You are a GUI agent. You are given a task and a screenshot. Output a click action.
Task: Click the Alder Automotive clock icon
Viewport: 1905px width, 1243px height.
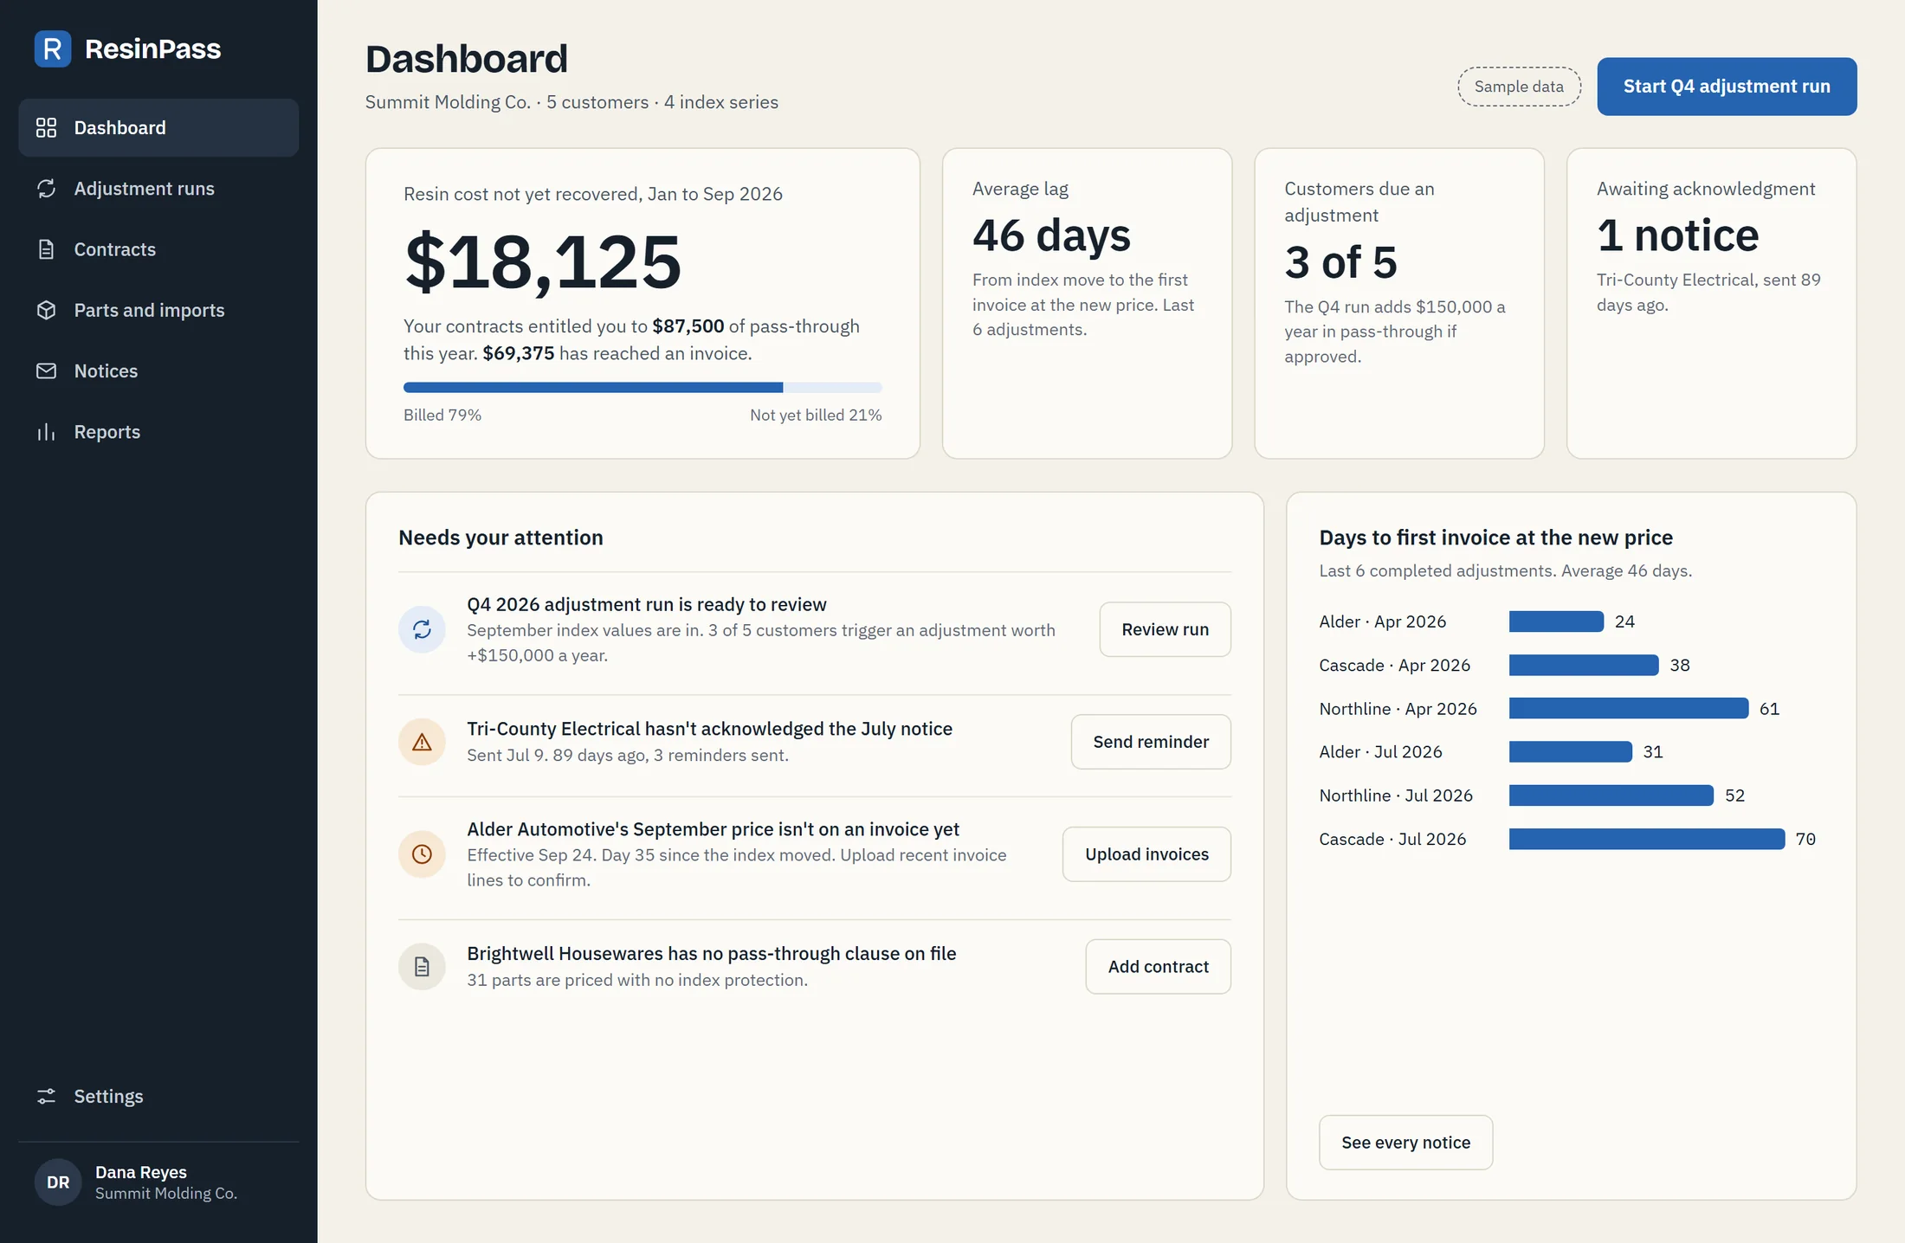click(422, 854)
